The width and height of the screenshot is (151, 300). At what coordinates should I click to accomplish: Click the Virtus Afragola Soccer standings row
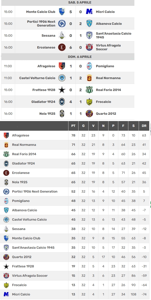75,275
